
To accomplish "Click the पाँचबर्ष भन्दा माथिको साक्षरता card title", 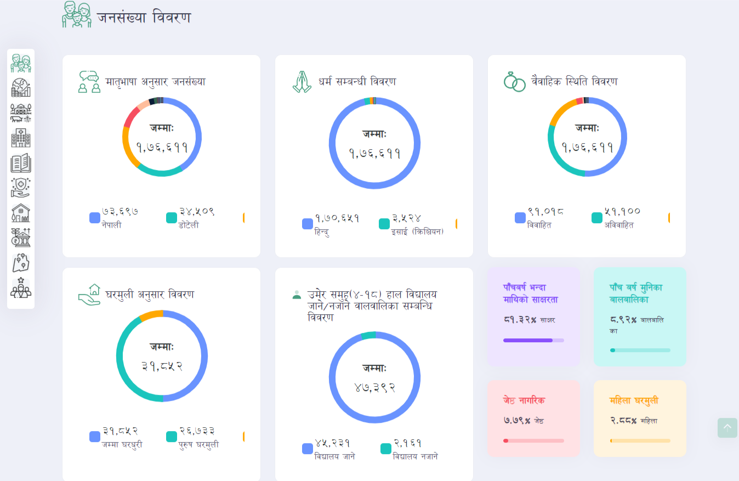I will click(x=531, y=293).
